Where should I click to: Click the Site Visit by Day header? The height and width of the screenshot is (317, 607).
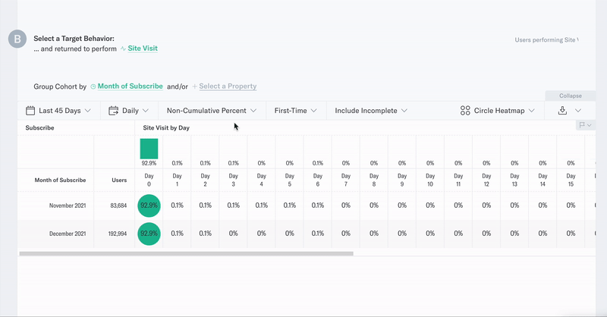coord(166,127)
